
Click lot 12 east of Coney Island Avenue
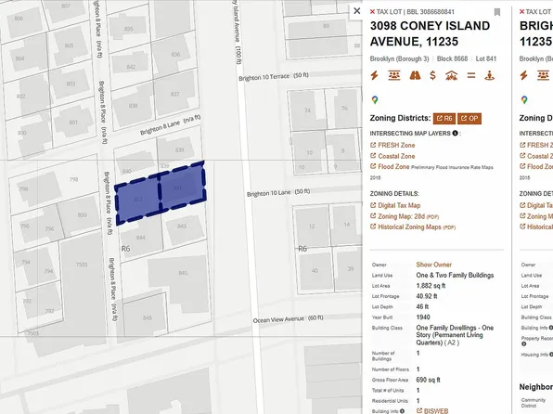click(x=312, y=226)
